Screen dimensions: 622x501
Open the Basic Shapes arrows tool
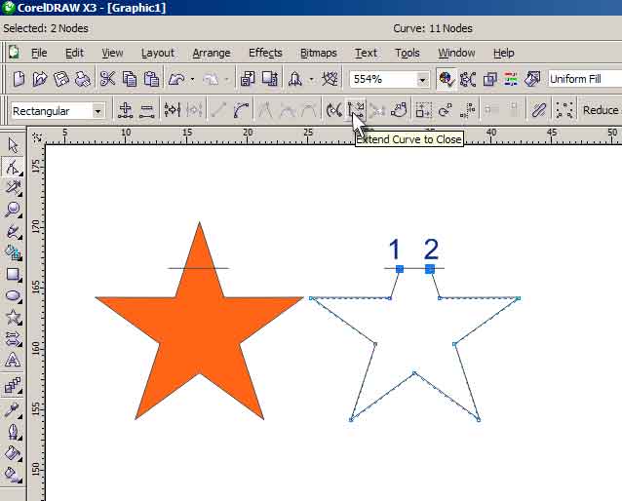coord(13,338)
